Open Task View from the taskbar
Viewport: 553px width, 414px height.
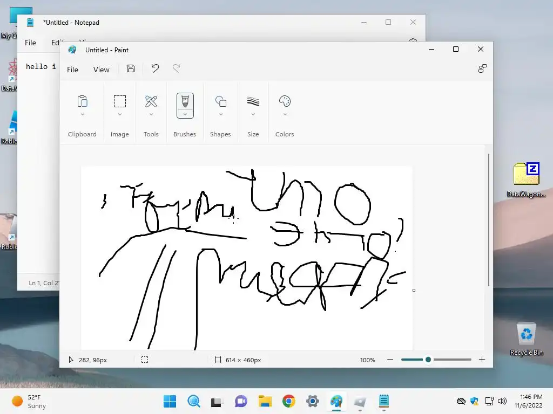click(x=216, y=402)
